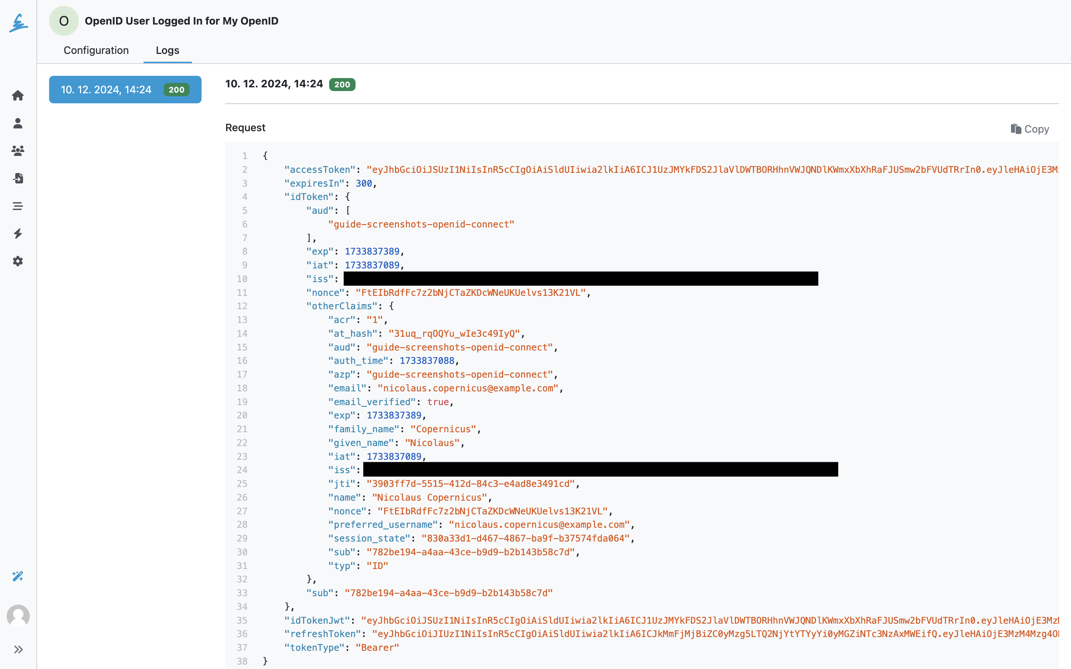Click the nonce value on line 11

[470, 293]
